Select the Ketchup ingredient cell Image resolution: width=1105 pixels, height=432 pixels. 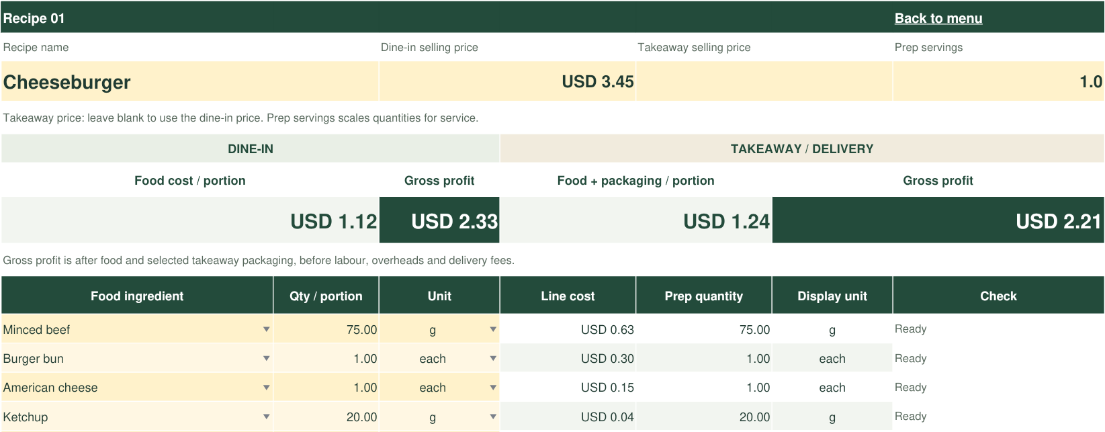pyautogui.click(x=137, y=417)
